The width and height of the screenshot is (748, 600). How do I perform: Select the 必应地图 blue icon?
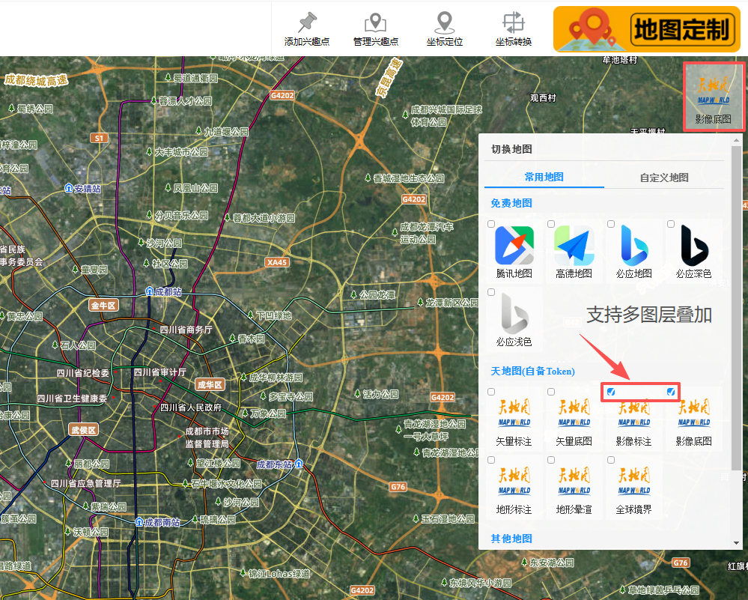click(x=634, y=246)
